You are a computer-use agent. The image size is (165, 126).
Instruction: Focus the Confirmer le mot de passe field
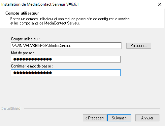coord(66,73)
